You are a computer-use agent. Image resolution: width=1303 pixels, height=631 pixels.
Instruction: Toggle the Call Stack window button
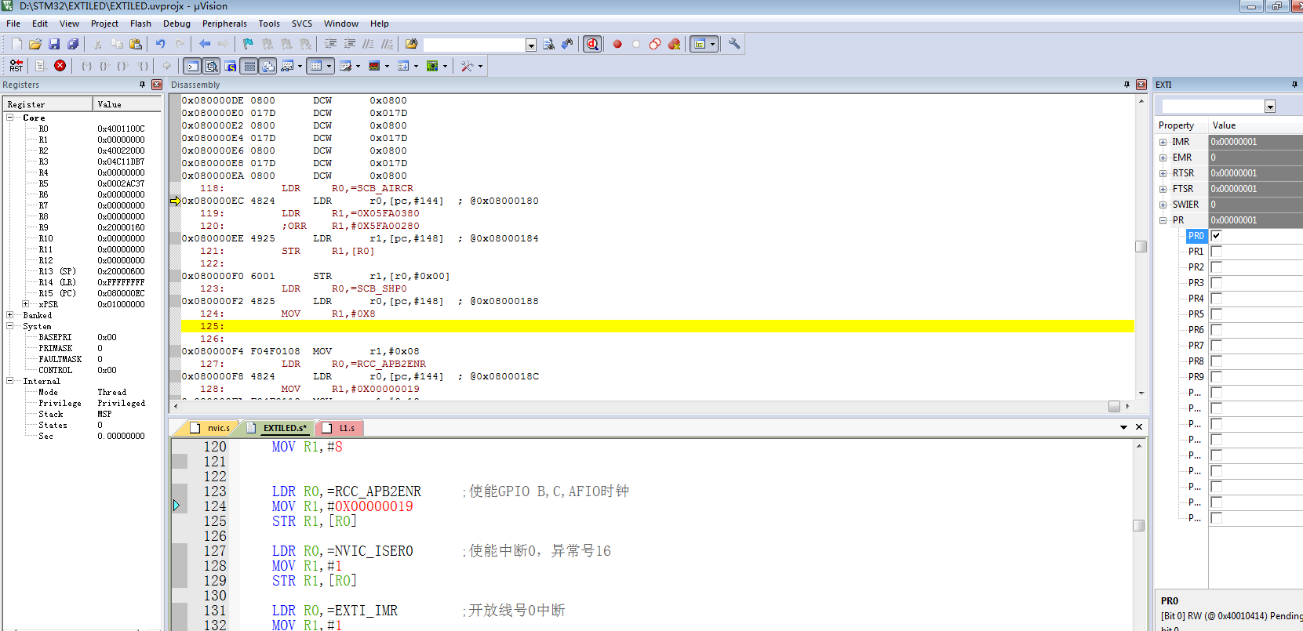(x=268, y=66)
